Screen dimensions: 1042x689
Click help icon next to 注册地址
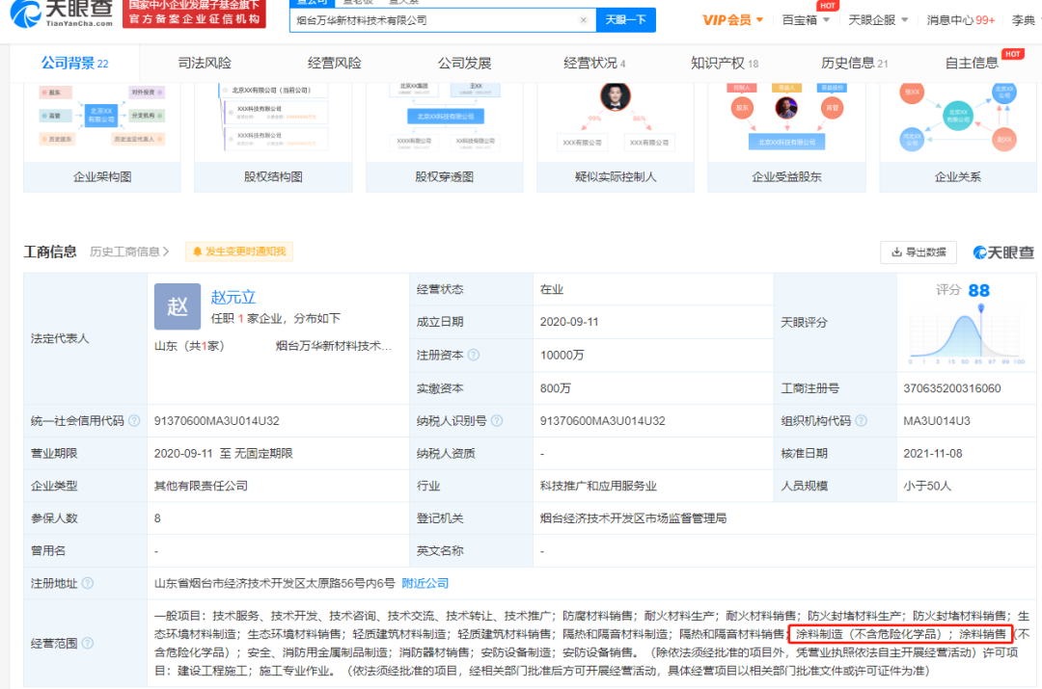[88, 583]
